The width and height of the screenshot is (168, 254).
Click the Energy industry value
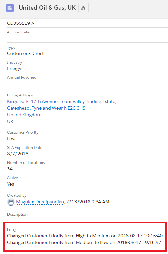(14, 69)
